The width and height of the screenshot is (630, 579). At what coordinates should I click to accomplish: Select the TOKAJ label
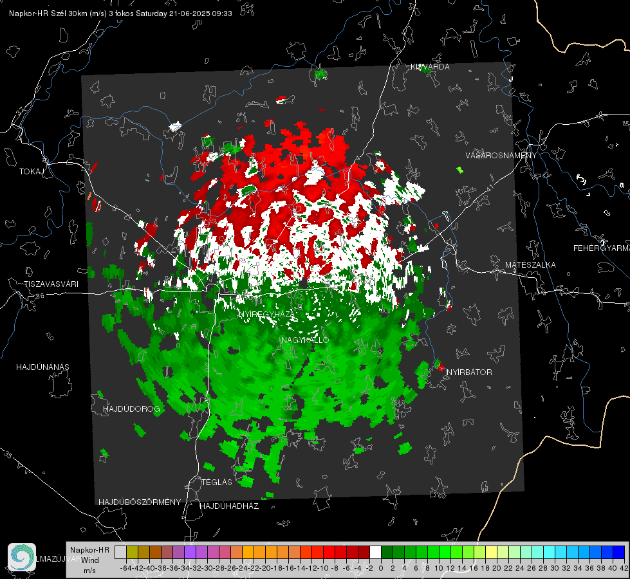(31, 172)
